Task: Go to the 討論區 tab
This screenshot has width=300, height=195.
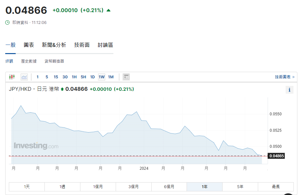Action: tap(105, 45)
